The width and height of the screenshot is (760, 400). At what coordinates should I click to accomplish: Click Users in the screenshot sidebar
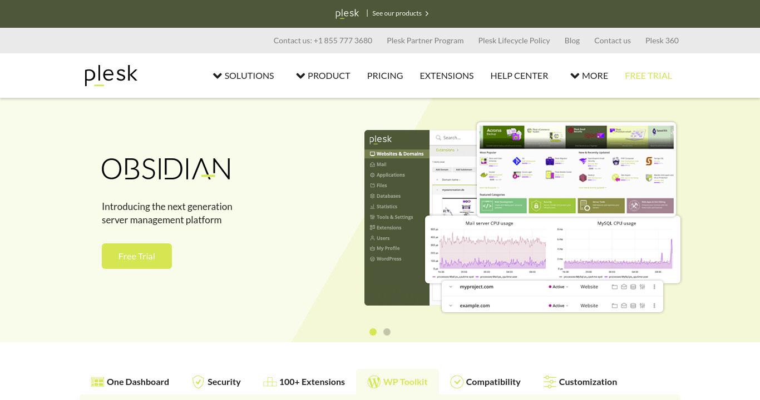coord(380,238)
